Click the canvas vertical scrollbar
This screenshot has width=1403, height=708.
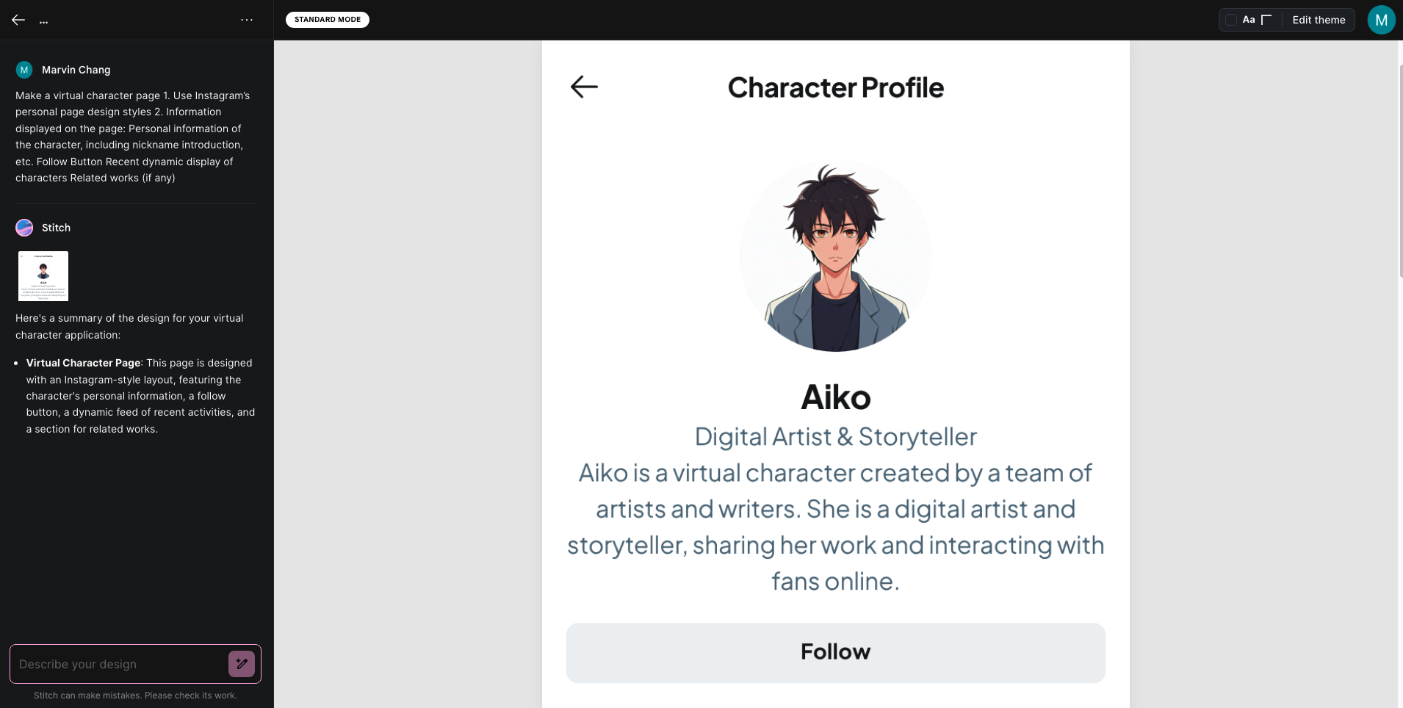(1400, 170)
